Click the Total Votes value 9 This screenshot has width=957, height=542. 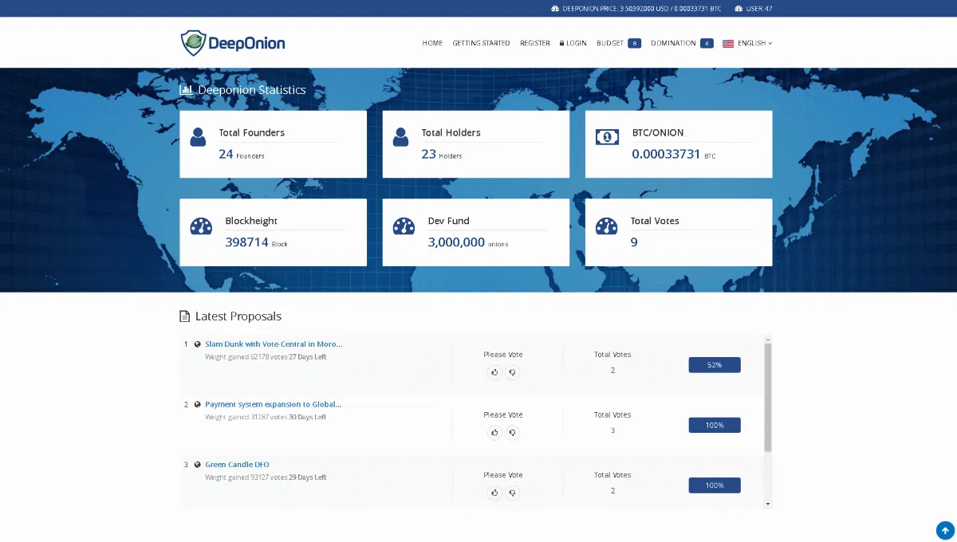pyautogui.click(x=634, y=242)
